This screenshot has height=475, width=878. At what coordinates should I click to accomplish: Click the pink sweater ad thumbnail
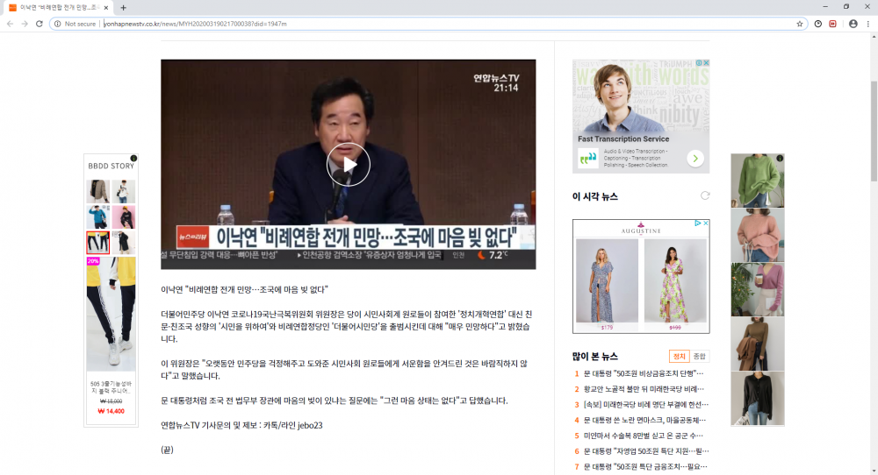[x=757, y=235]
